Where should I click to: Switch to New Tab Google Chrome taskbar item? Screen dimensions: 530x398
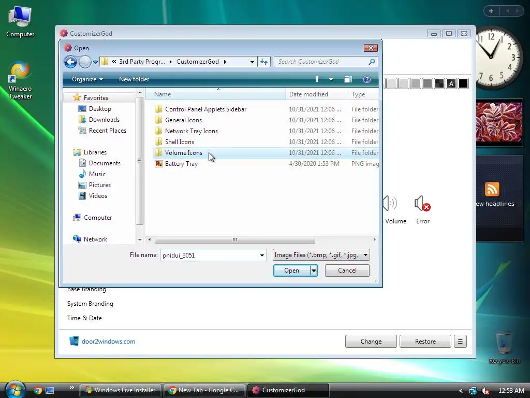[x=204, y=390]
